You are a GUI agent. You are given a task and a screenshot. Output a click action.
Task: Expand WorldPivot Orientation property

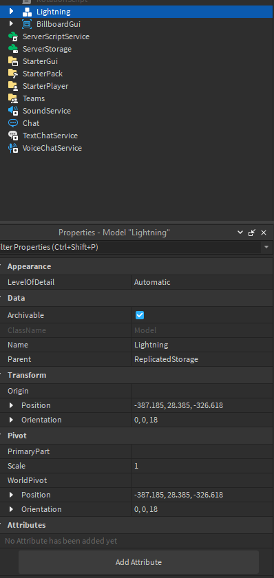pyautogui.click(x=11, y=509)
